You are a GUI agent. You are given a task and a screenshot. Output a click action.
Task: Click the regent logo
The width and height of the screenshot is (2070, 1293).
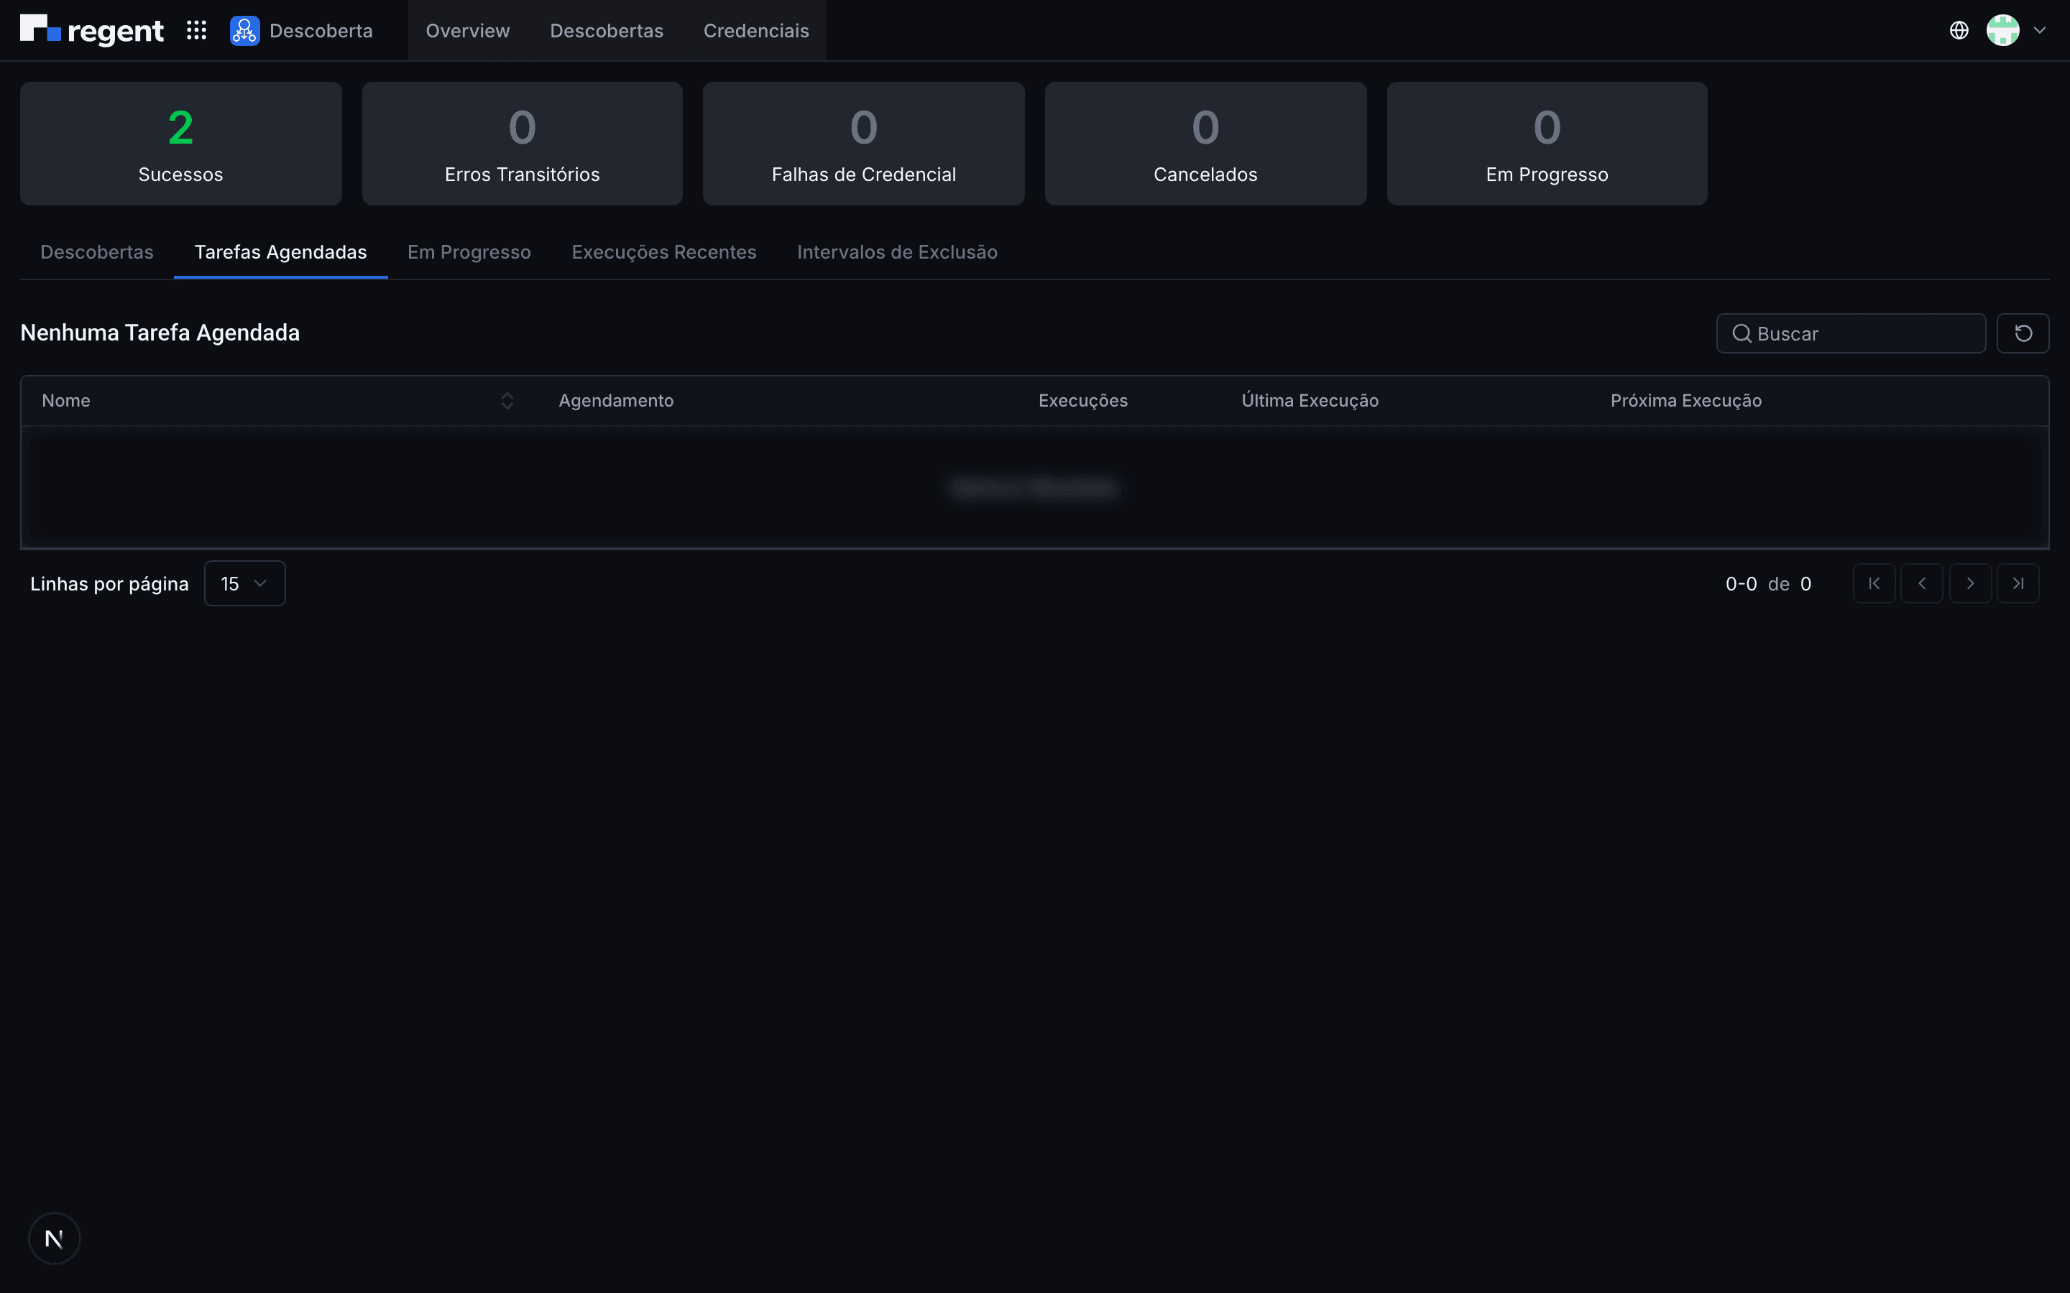(x=91, y=31)
